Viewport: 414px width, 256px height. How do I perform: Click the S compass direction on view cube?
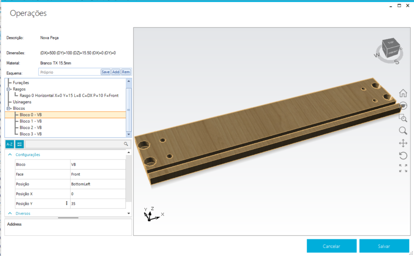(397, 62)
